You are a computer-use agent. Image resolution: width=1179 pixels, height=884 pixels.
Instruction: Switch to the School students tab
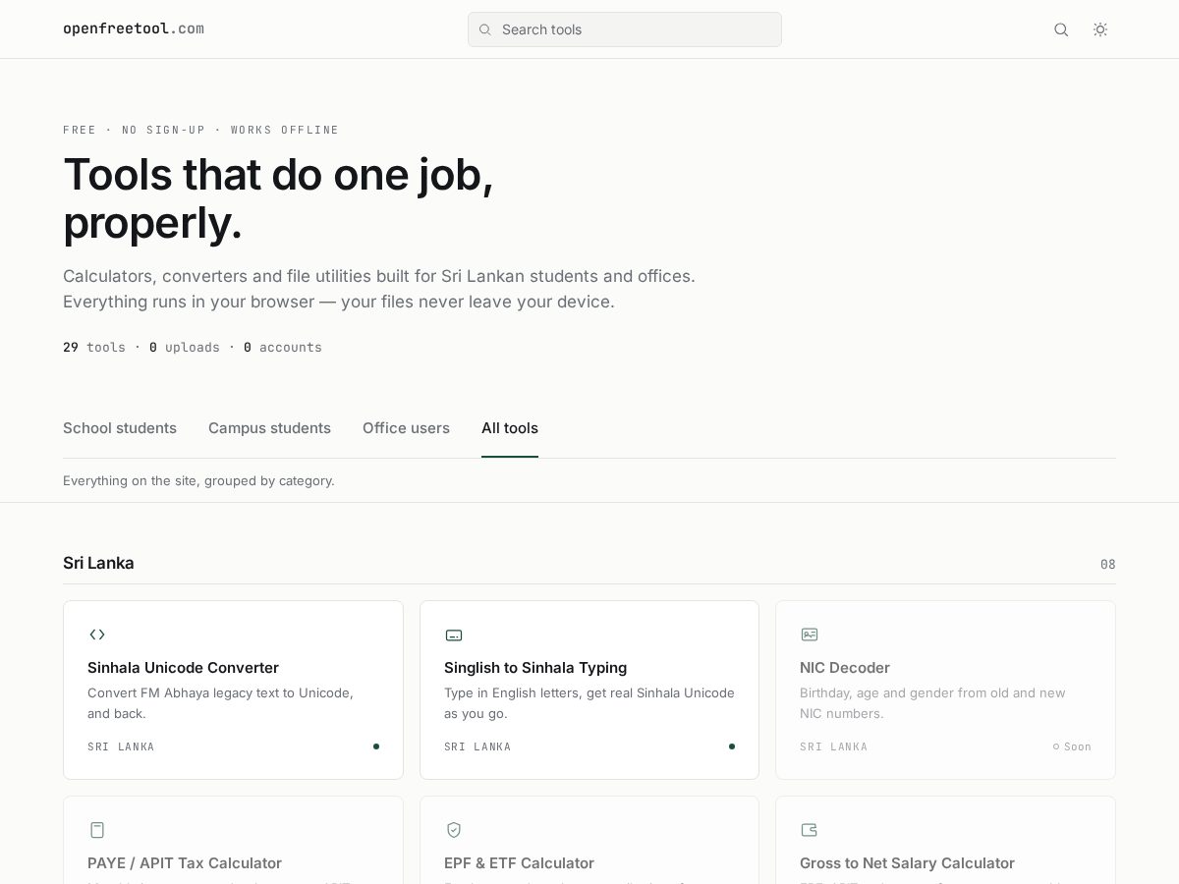click(x=120, y=428)
